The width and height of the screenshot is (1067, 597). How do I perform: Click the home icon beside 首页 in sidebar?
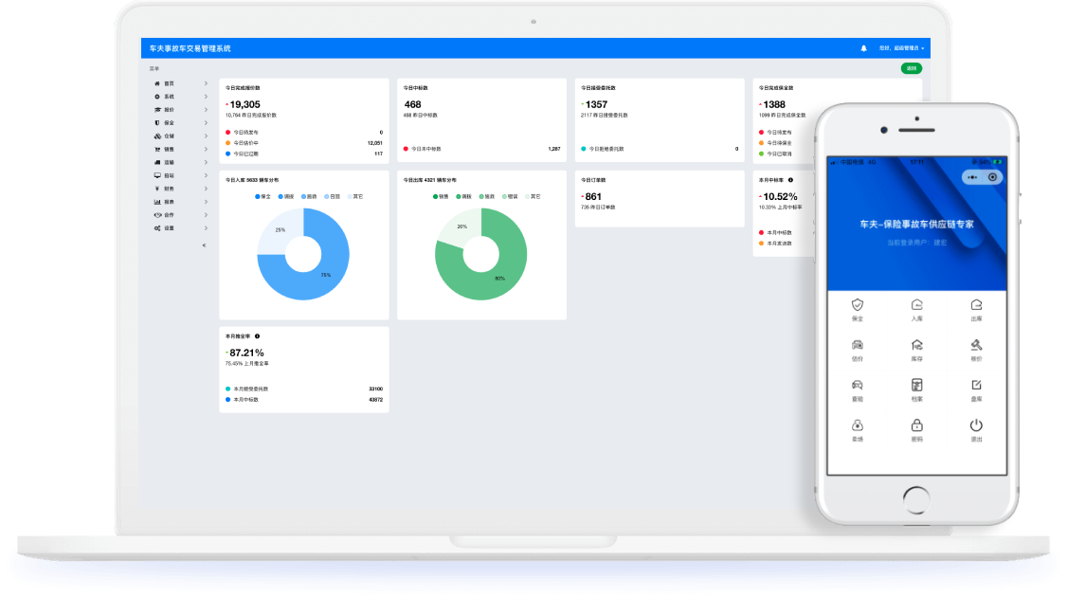tap(157, 83)
